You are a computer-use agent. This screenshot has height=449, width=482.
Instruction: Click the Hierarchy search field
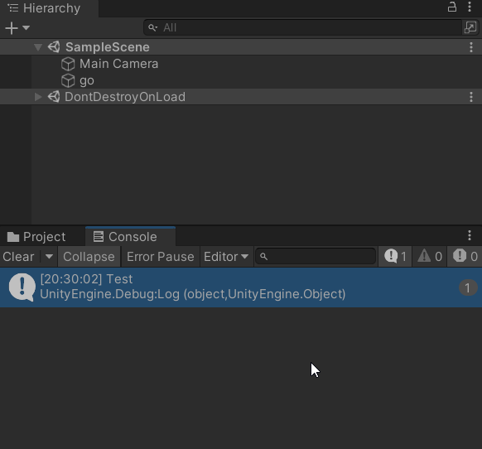(303, 27)
